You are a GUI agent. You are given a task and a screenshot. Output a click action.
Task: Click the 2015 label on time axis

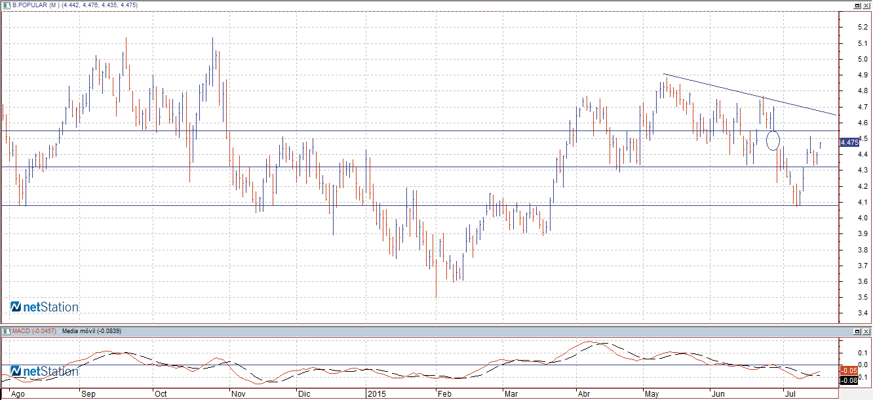coord(376,395)
